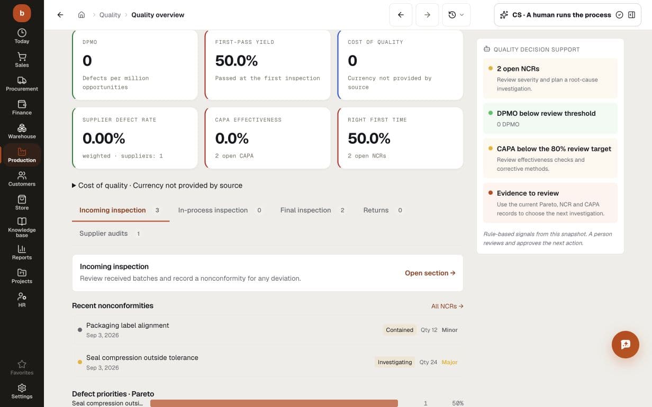Toggle the side panel layout icon
Viewport: 652px width, 407px height.
point(631,15)
